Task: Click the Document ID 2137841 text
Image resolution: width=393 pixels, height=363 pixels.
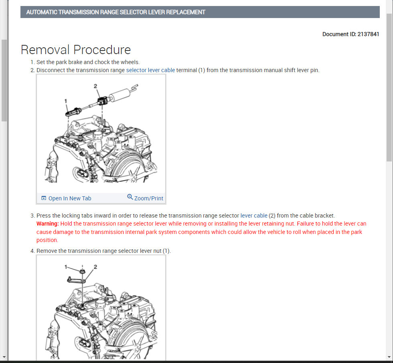Action: click(350, 34)
